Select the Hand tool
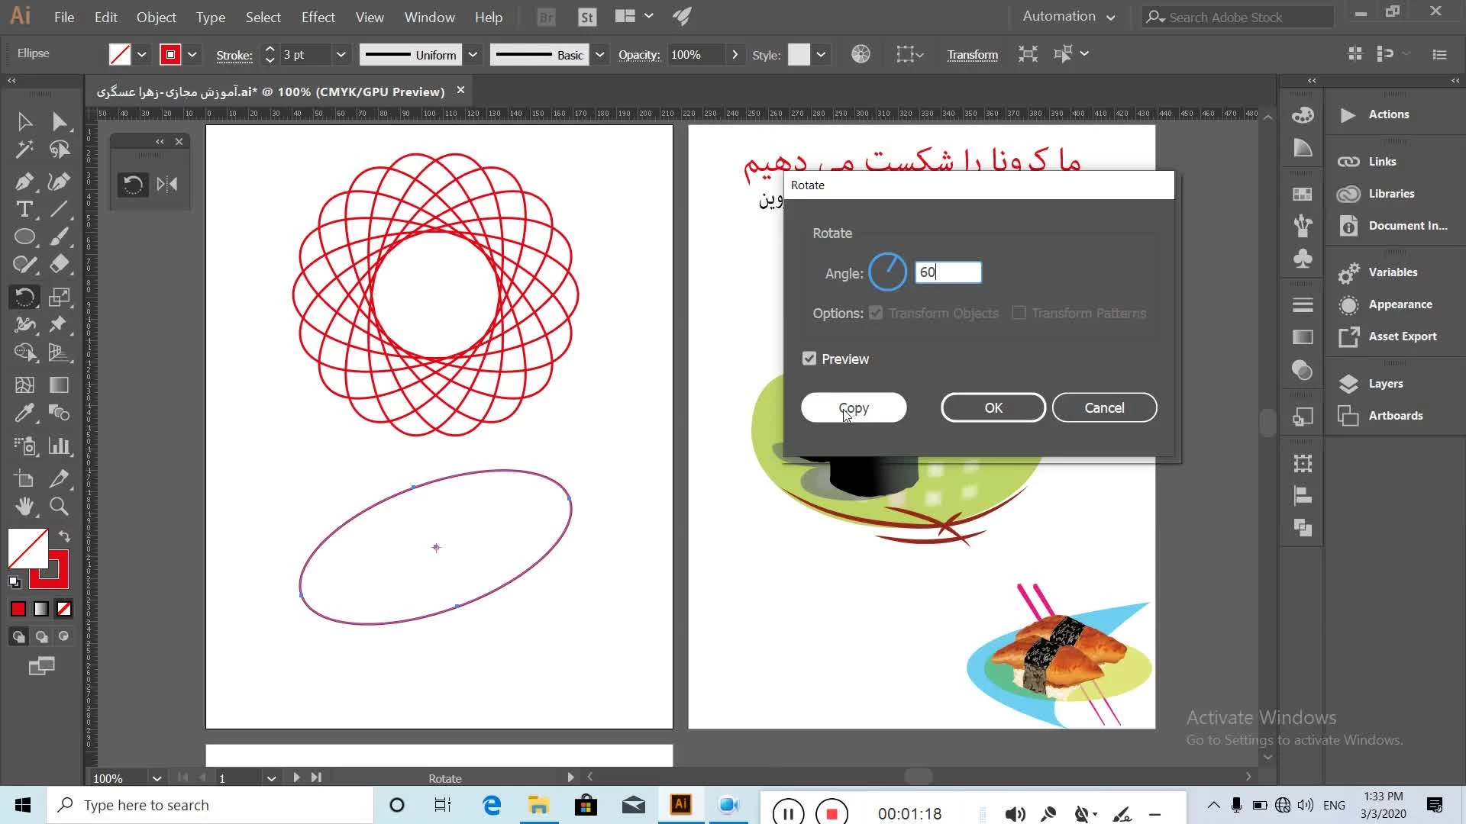Image resolution: width=1466 pixels, height=824 pixels. pyautogui.click(x=24, y=506)
